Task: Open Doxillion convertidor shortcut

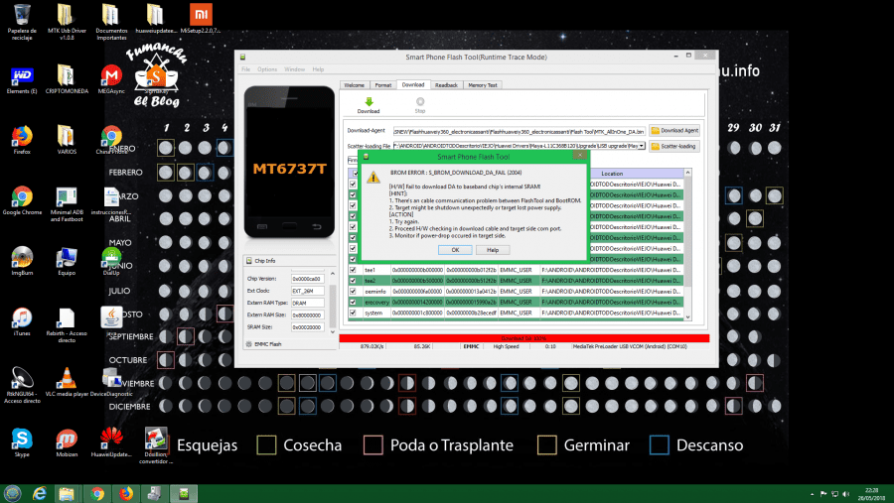Action: click(x=156, y=445)
